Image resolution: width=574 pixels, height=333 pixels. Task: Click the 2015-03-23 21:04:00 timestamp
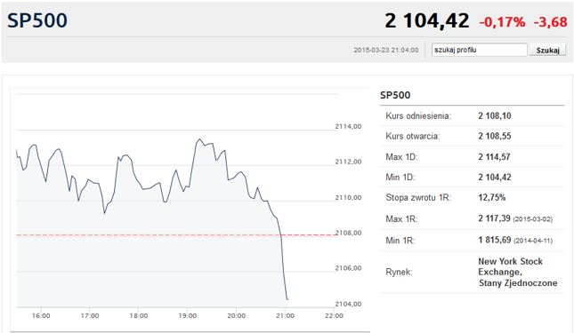point(386,50)
